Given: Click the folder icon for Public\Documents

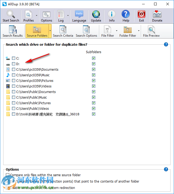Looking at the screenshot, I should click(8, 92).
